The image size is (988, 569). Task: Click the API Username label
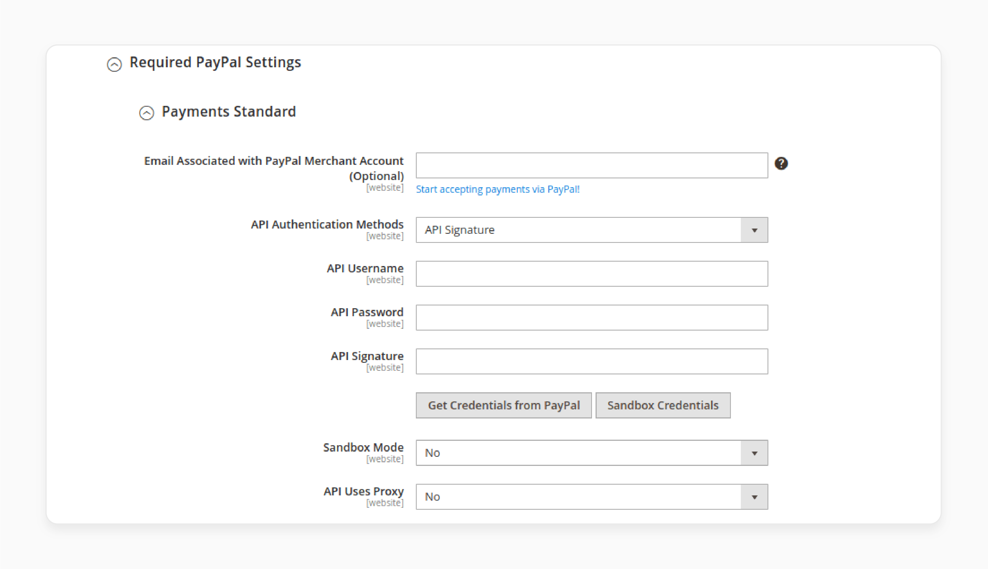pyautogui.click(x=365, y=268)
